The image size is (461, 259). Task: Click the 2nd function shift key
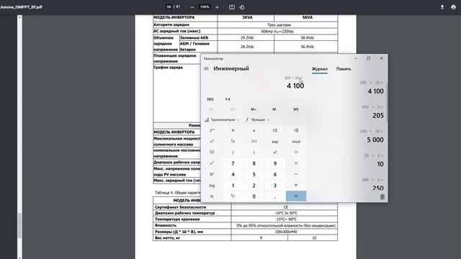click(212, 130)
